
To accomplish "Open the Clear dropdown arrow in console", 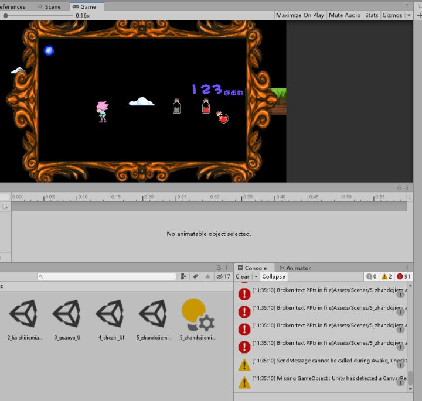I will [256, 276].
